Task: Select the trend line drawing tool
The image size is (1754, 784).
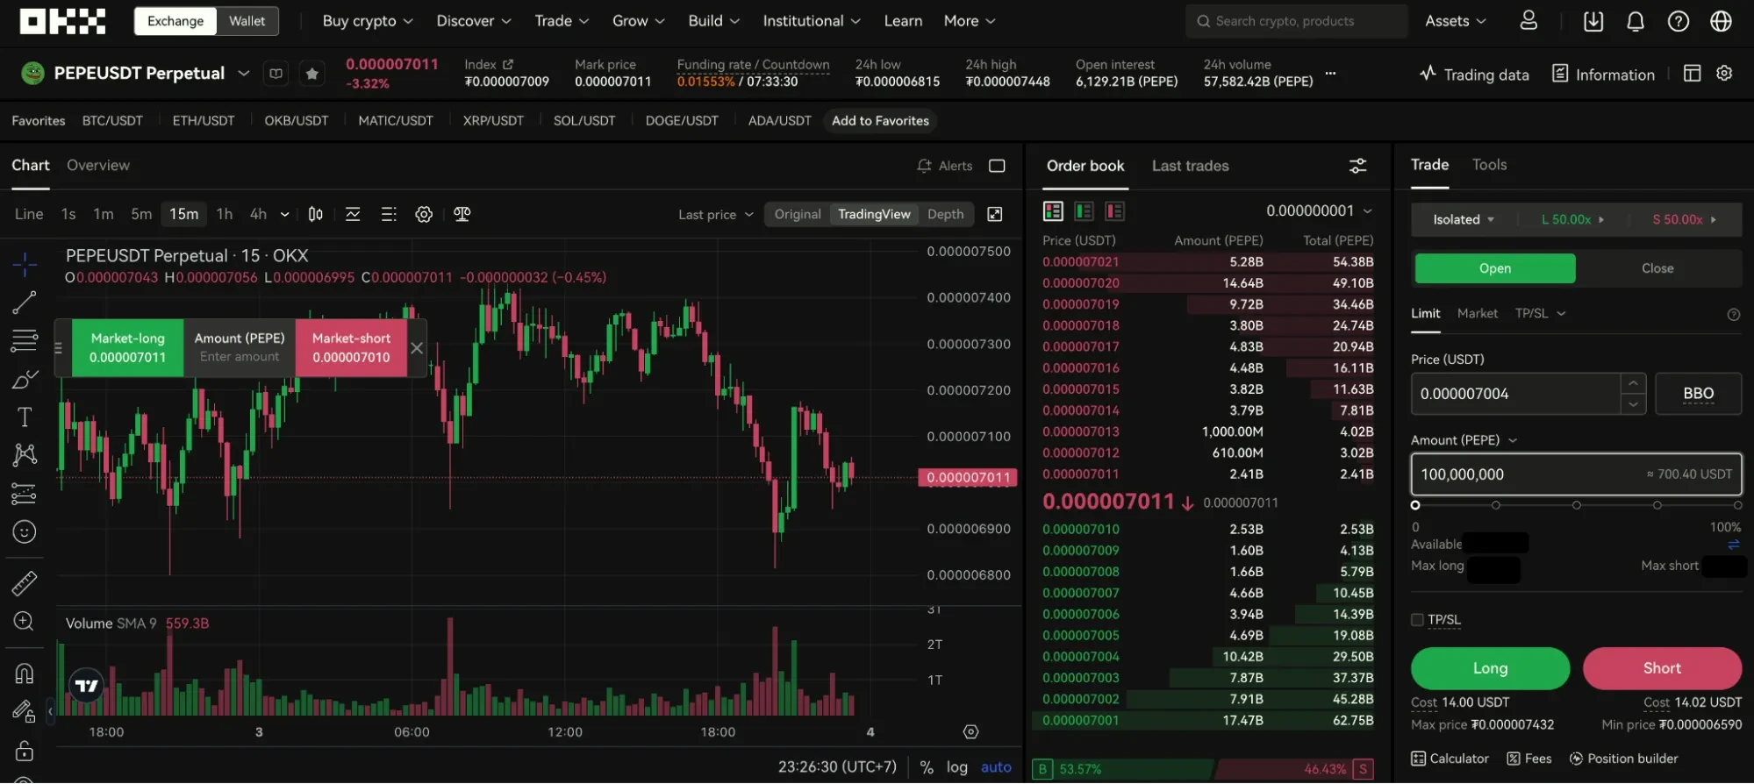Action: [25, 303]
